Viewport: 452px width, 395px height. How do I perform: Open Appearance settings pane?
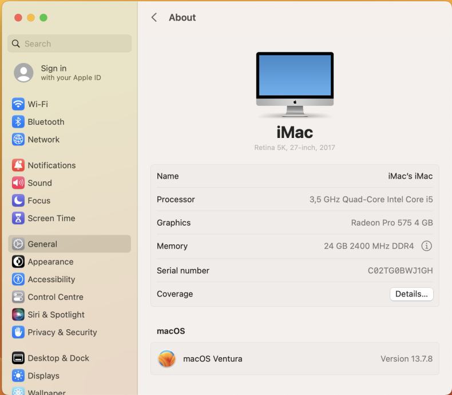pyautogui.click(x=50, y=262)
